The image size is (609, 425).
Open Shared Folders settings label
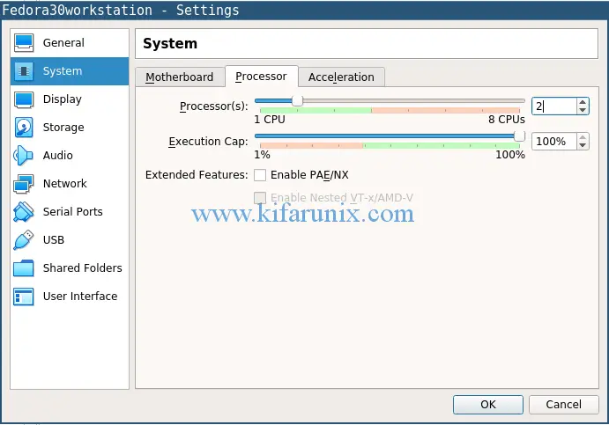coord(83,268)
